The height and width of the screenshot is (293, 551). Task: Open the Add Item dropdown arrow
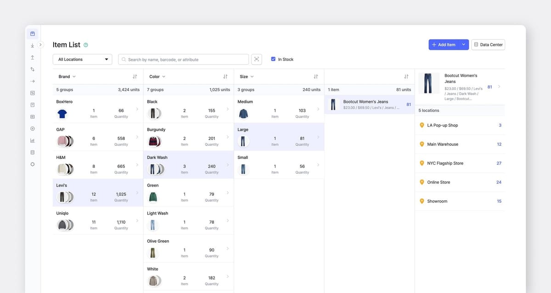tap(463, 44)
